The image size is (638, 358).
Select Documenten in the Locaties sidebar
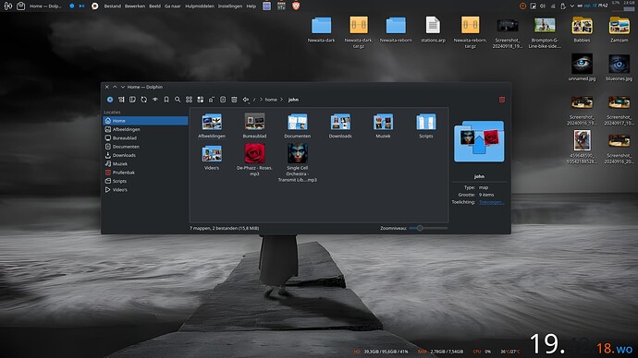(x=146, y=147)
